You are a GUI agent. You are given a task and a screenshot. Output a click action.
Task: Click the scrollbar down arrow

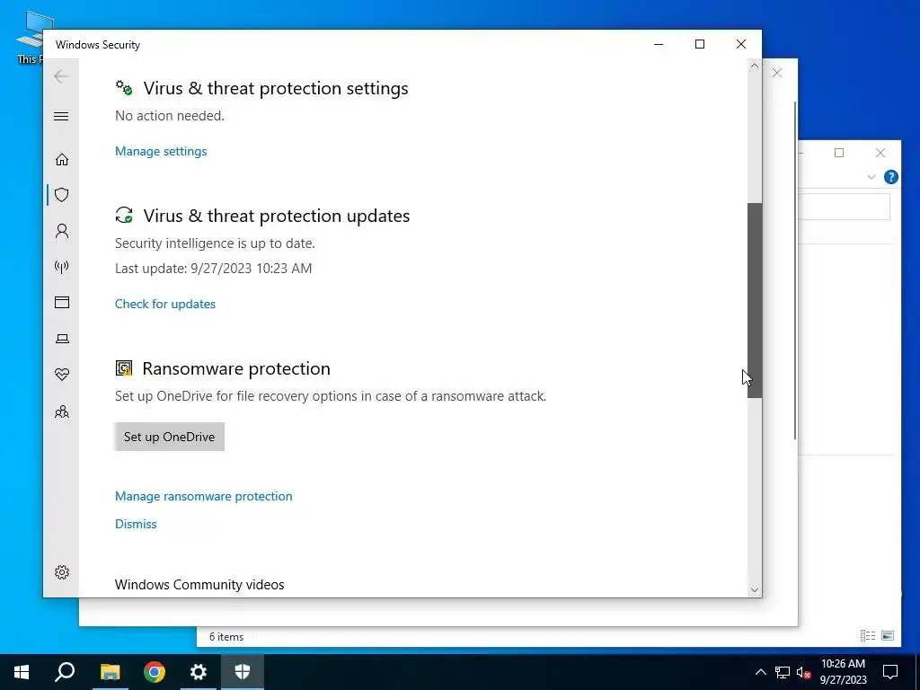755,590
